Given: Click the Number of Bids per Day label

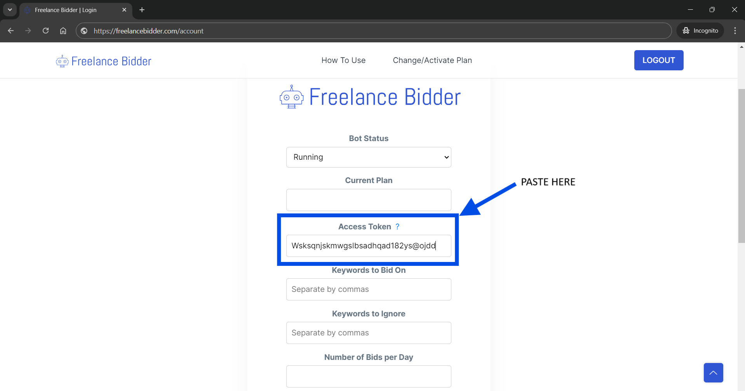Looking at the screenshot, I should point(369,357).
